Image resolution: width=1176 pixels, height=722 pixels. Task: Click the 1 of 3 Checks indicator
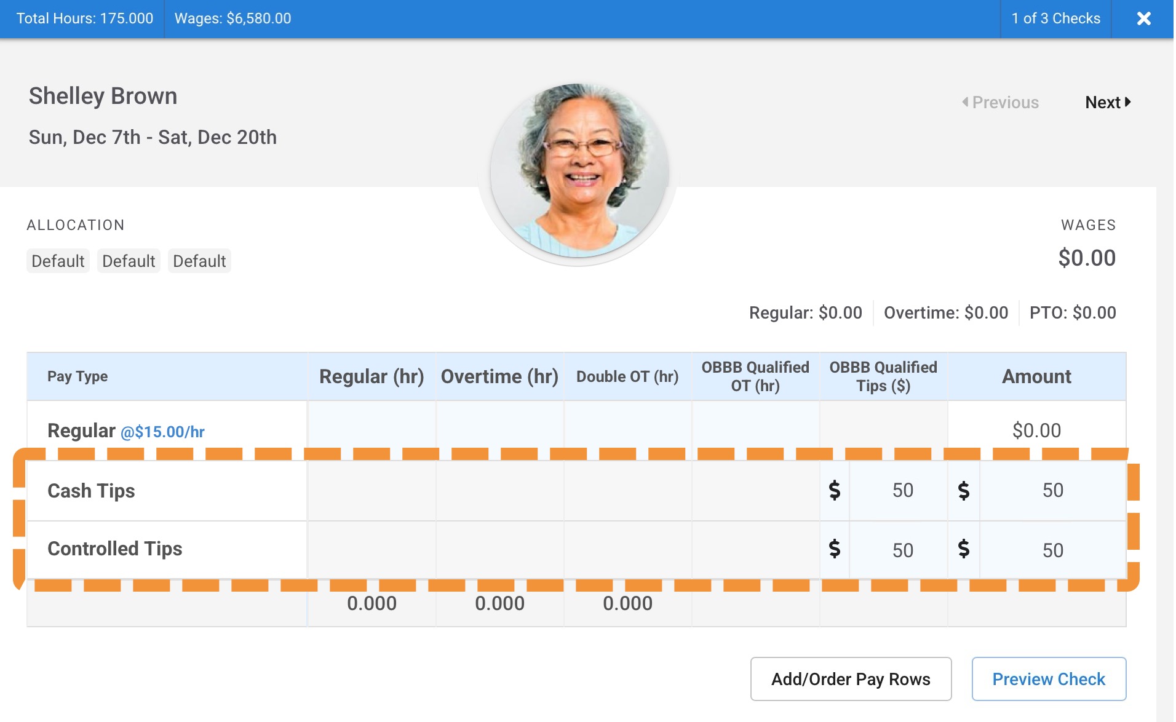click(1055, 18)
